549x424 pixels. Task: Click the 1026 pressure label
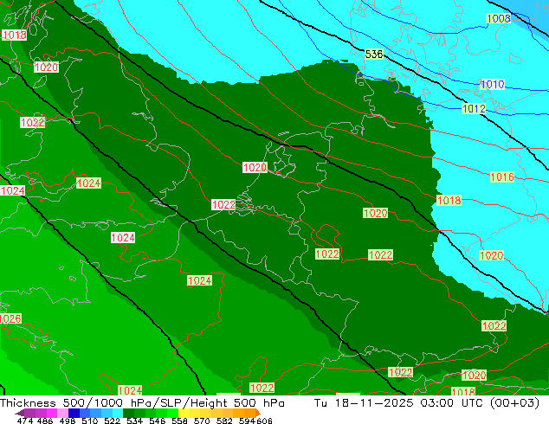point(10,319)
